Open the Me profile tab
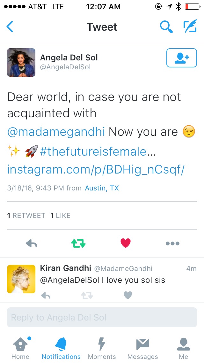204x363 pixels. point(184,348)
